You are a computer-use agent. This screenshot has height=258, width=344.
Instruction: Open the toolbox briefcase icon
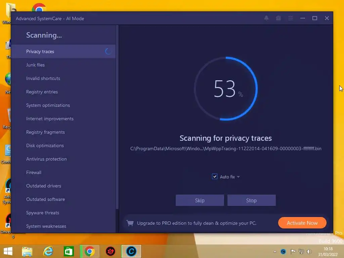coord(278,18)
